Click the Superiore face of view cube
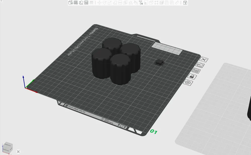 8,145
